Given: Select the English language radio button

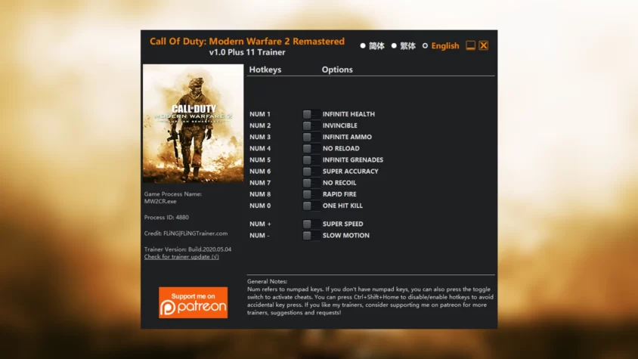Looking at the screenshot, I should 425,46.
